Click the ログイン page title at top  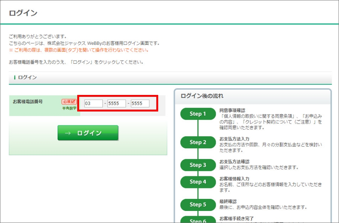[23, 13]
